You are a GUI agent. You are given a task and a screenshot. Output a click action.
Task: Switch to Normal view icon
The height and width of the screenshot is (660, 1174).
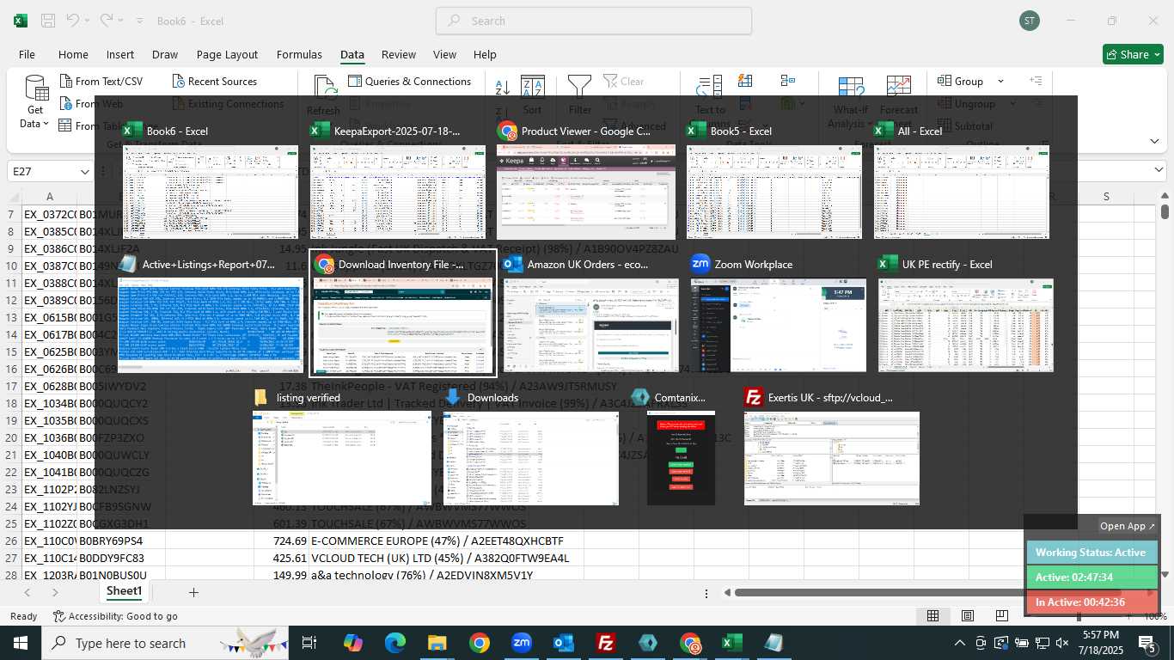click(932, 616)
